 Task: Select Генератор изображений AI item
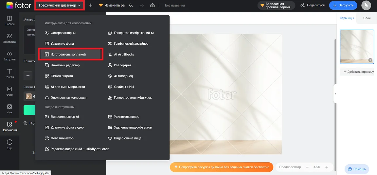click(x=131, y=33)
